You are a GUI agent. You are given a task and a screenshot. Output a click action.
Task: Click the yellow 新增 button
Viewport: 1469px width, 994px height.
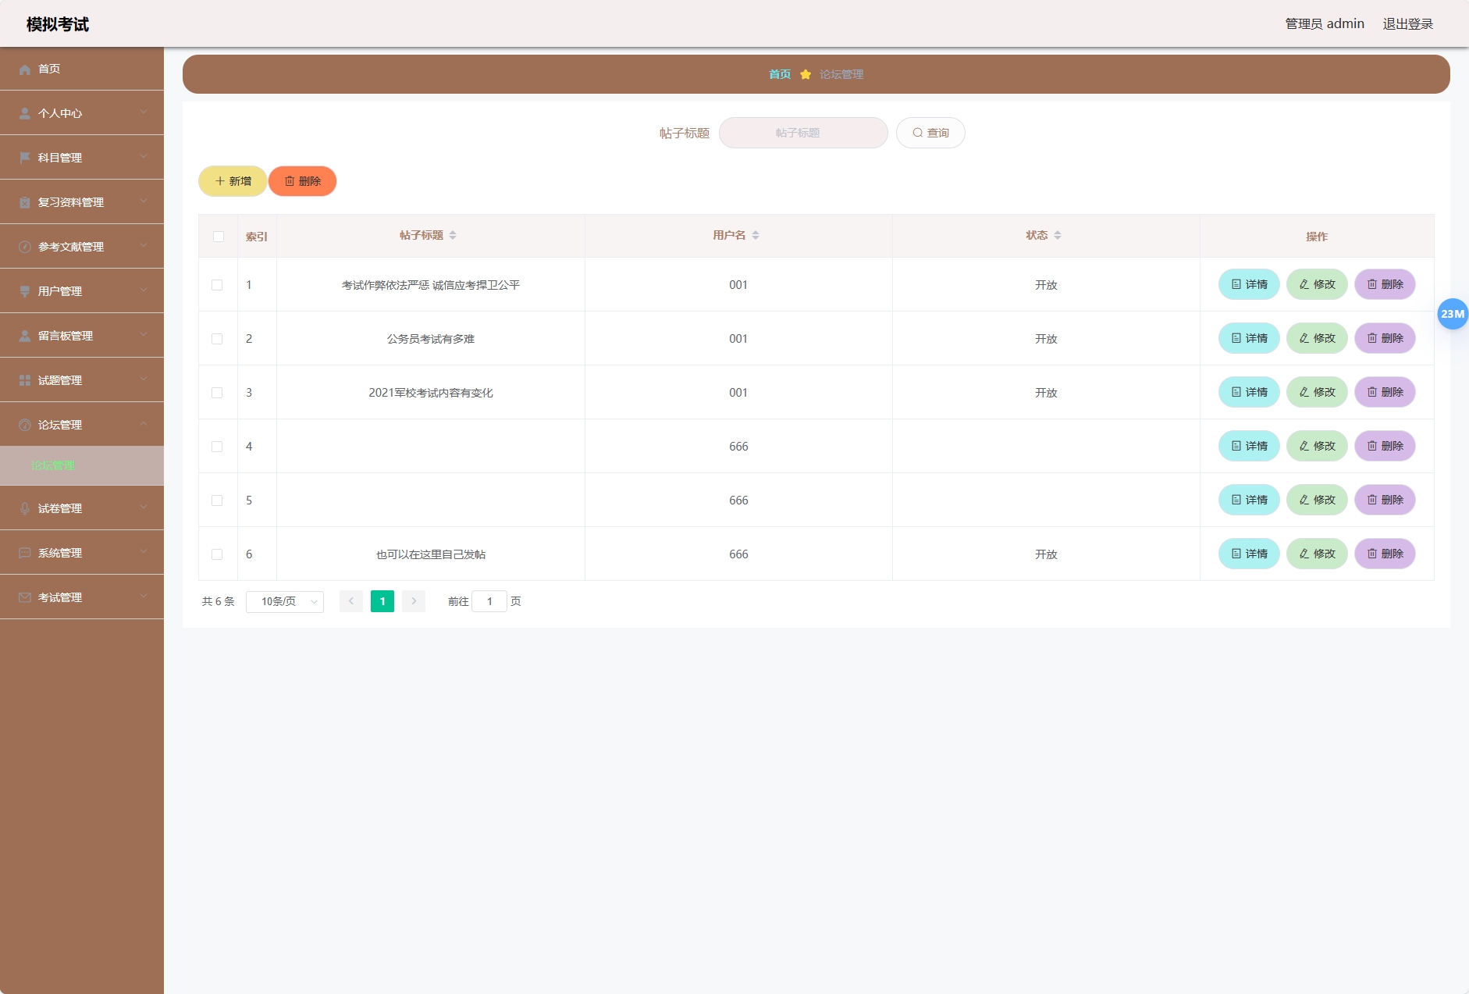233,181
